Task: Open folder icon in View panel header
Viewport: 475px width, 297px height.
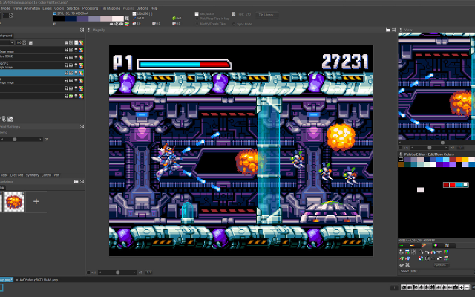Action: coord(387,30)
